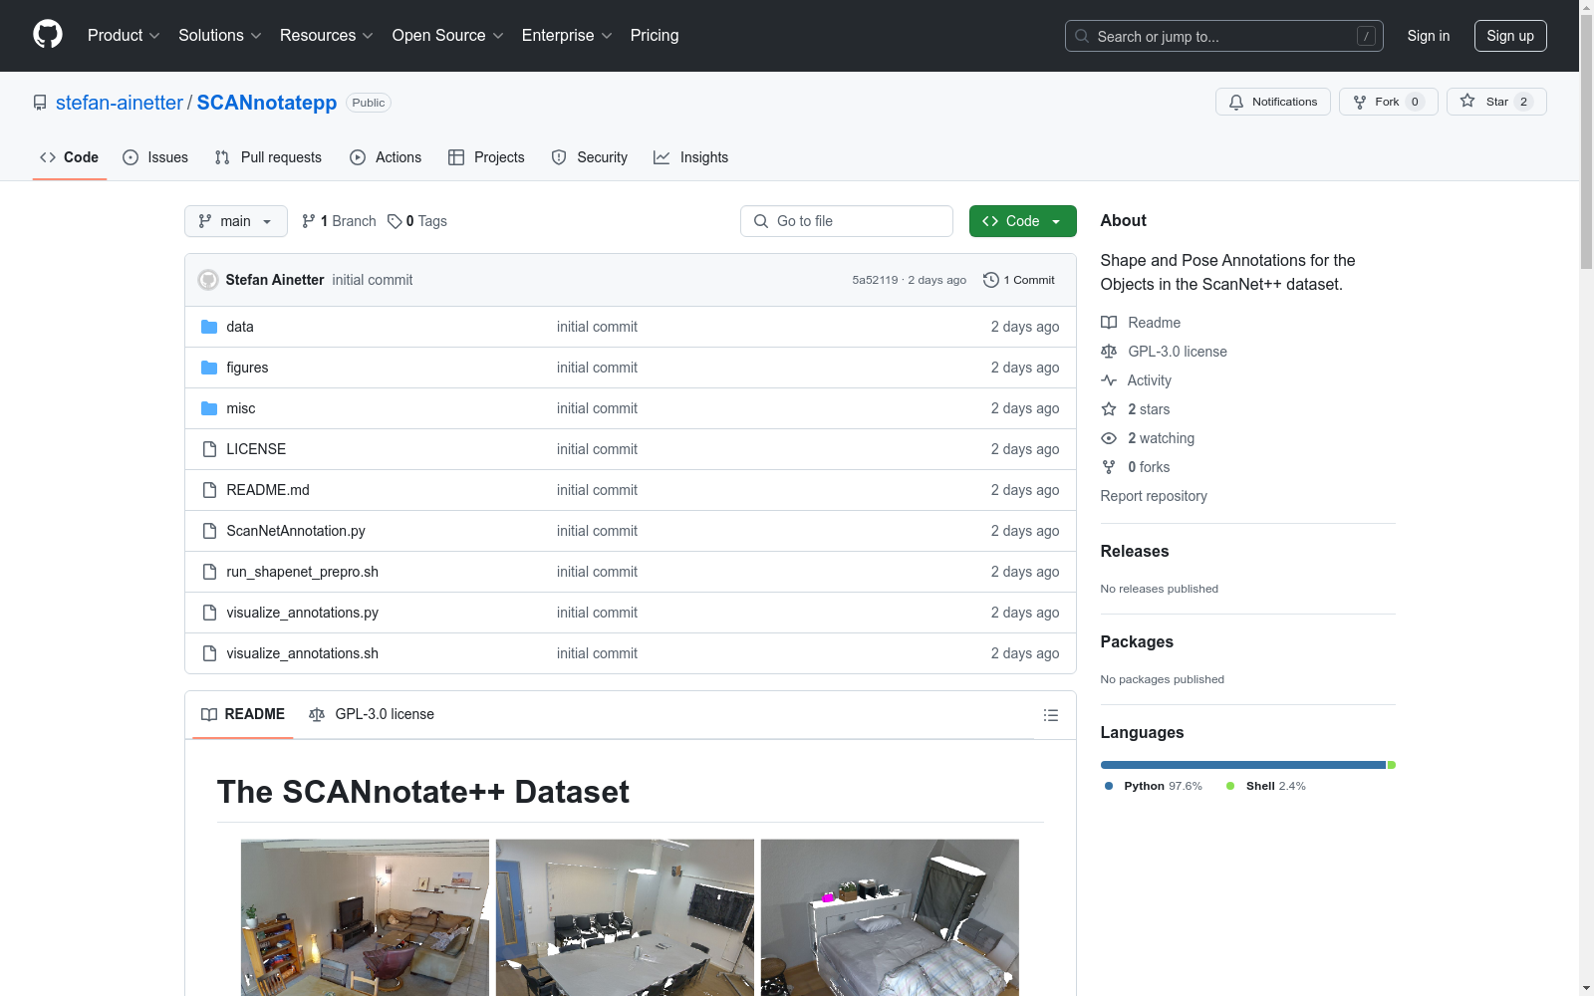Click the repository icon beside stefan-ainetter
1594x996 pixels.
point(40,103)
